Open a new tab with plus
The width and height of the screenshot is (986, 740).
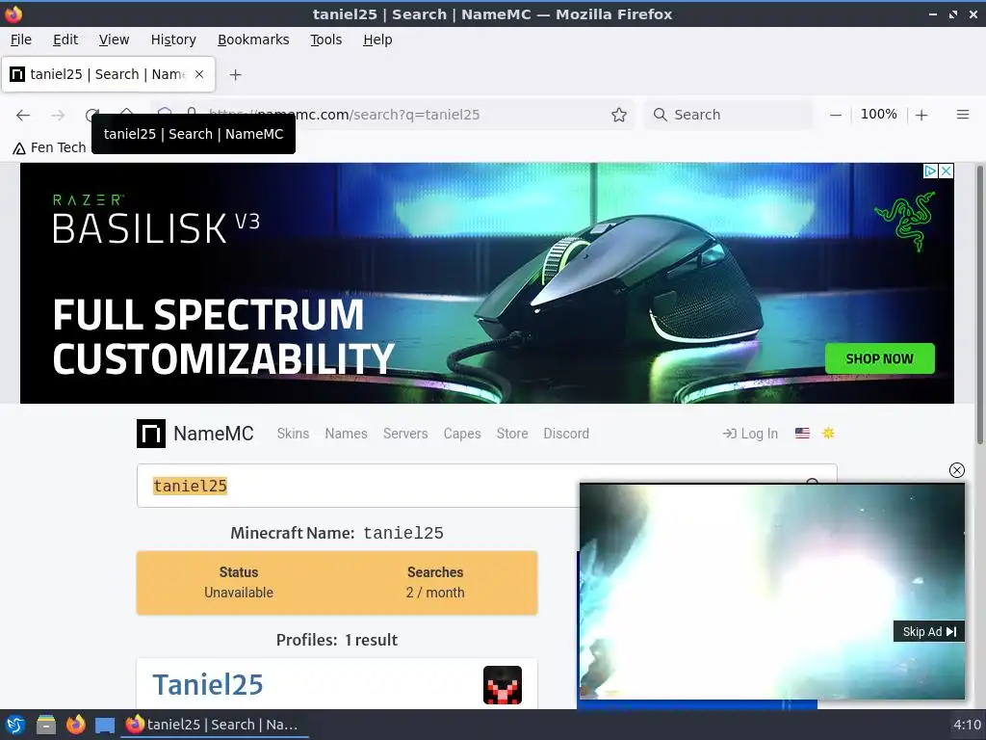pos(235,75)
